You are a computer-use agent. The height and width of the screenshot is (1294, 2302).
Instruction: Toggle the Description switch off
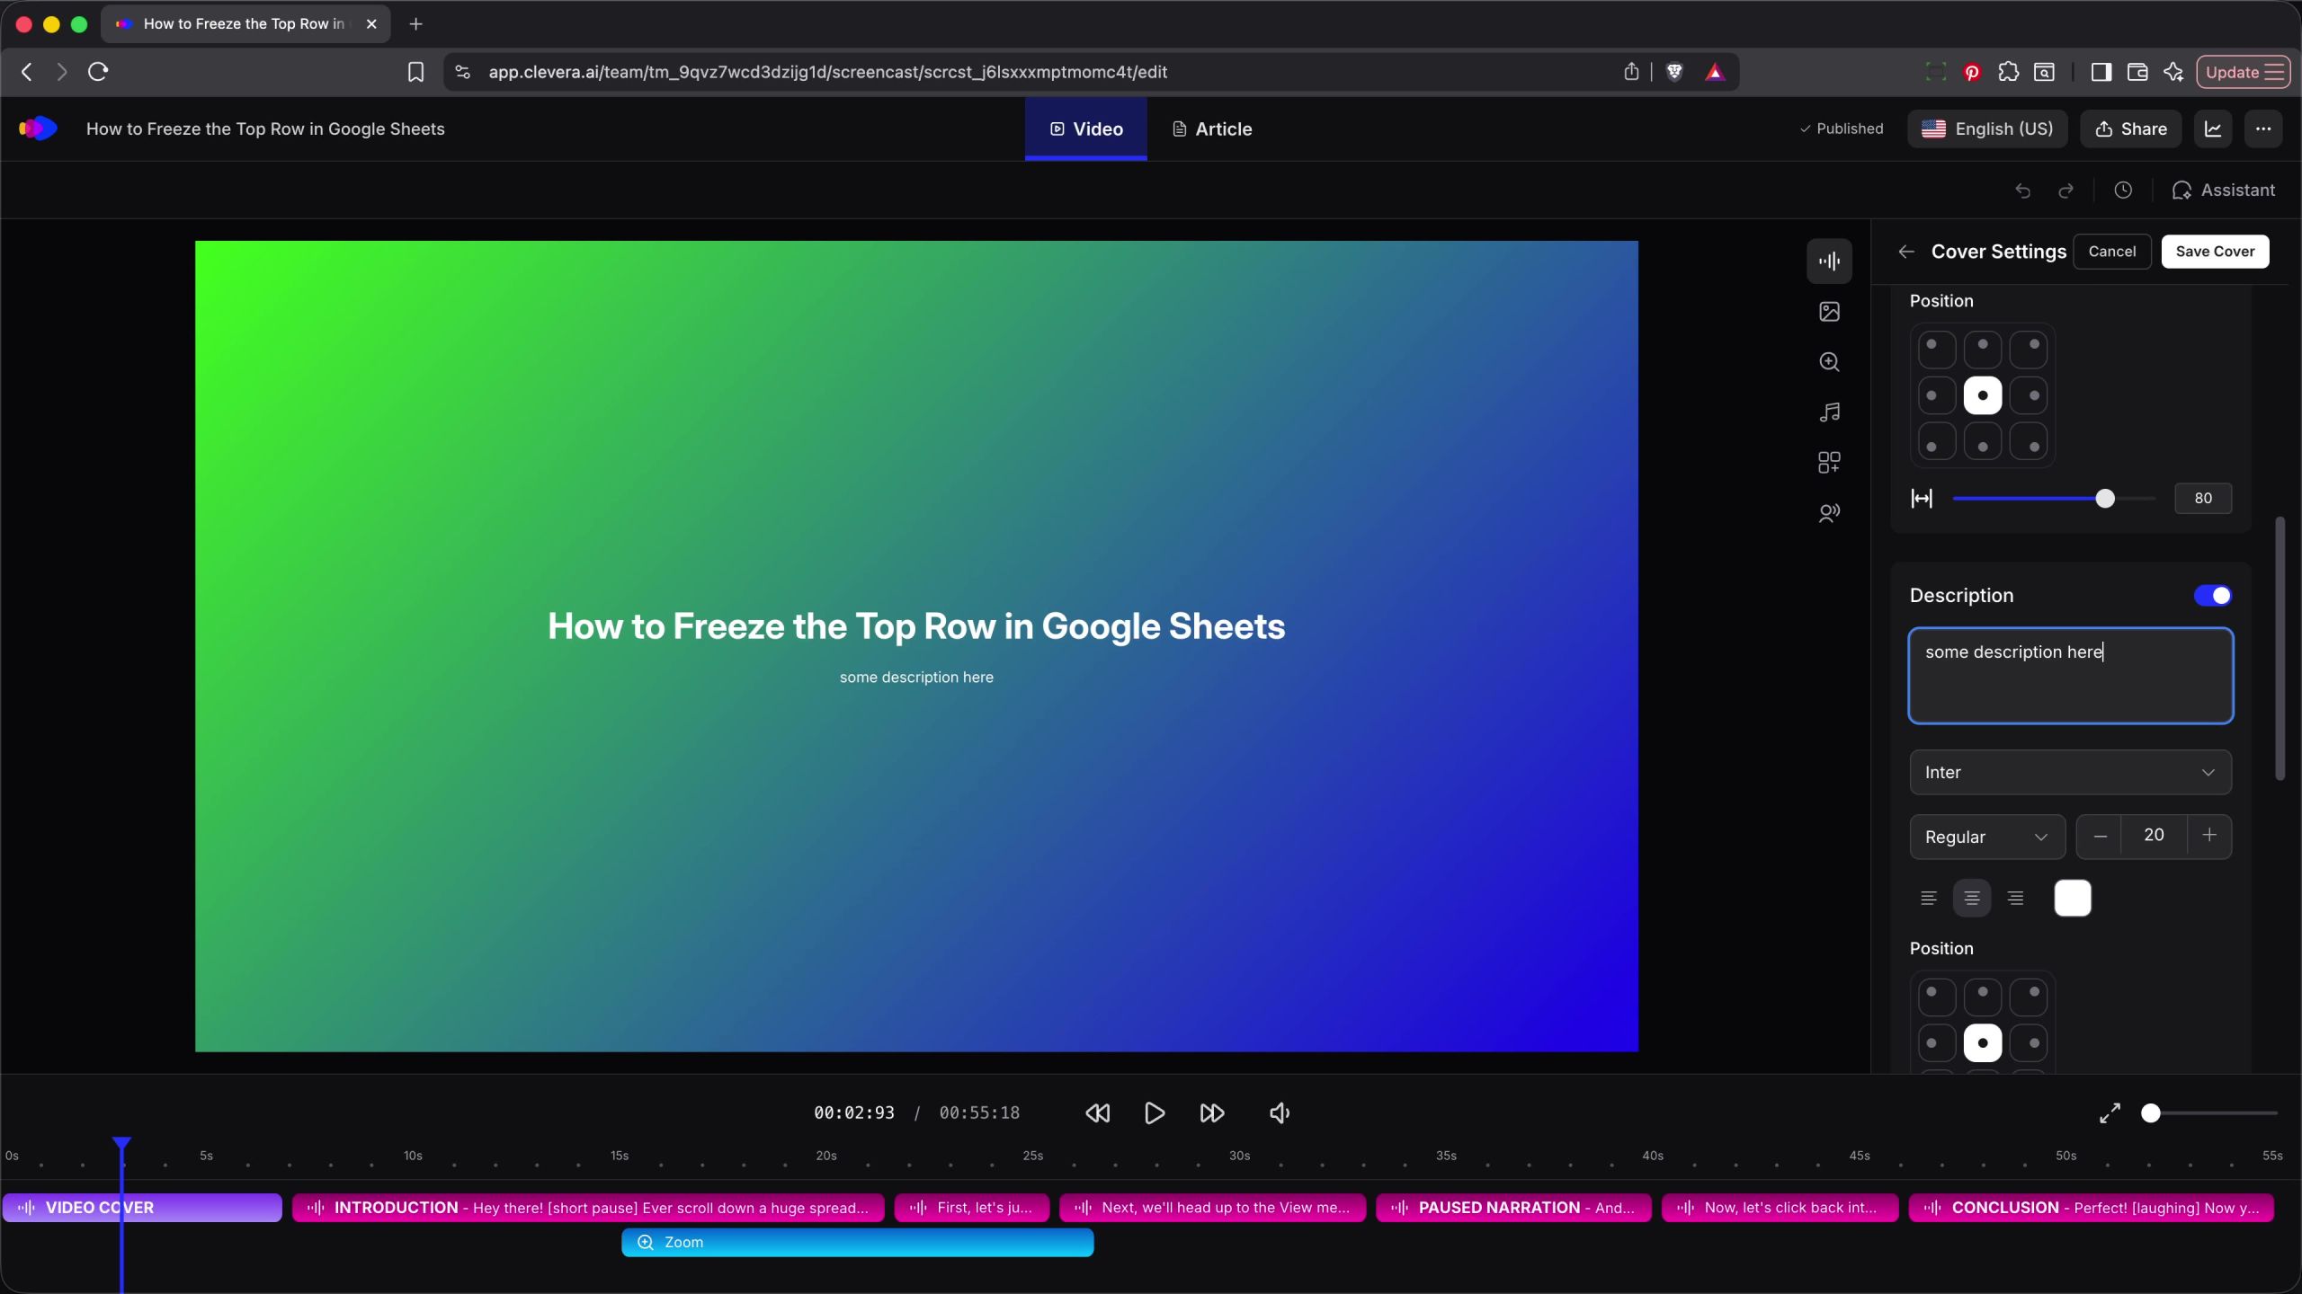tap(2212, 596)
